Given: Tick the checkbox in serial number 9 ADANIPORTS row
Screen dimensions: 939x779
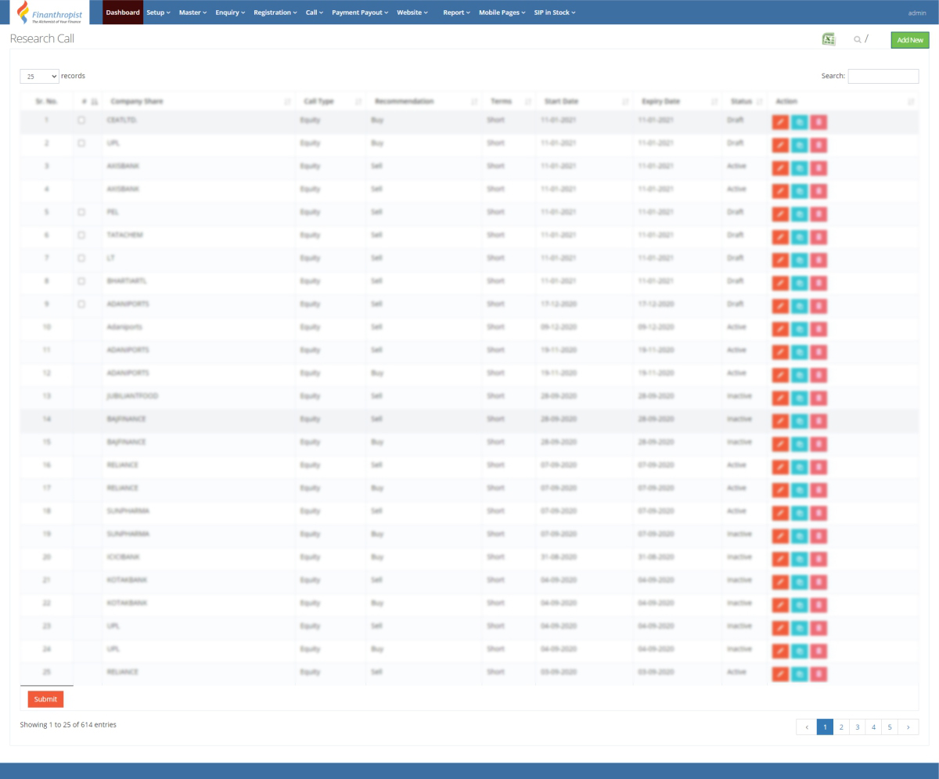Looking at the screenshot, I should [x=81, y=304].
